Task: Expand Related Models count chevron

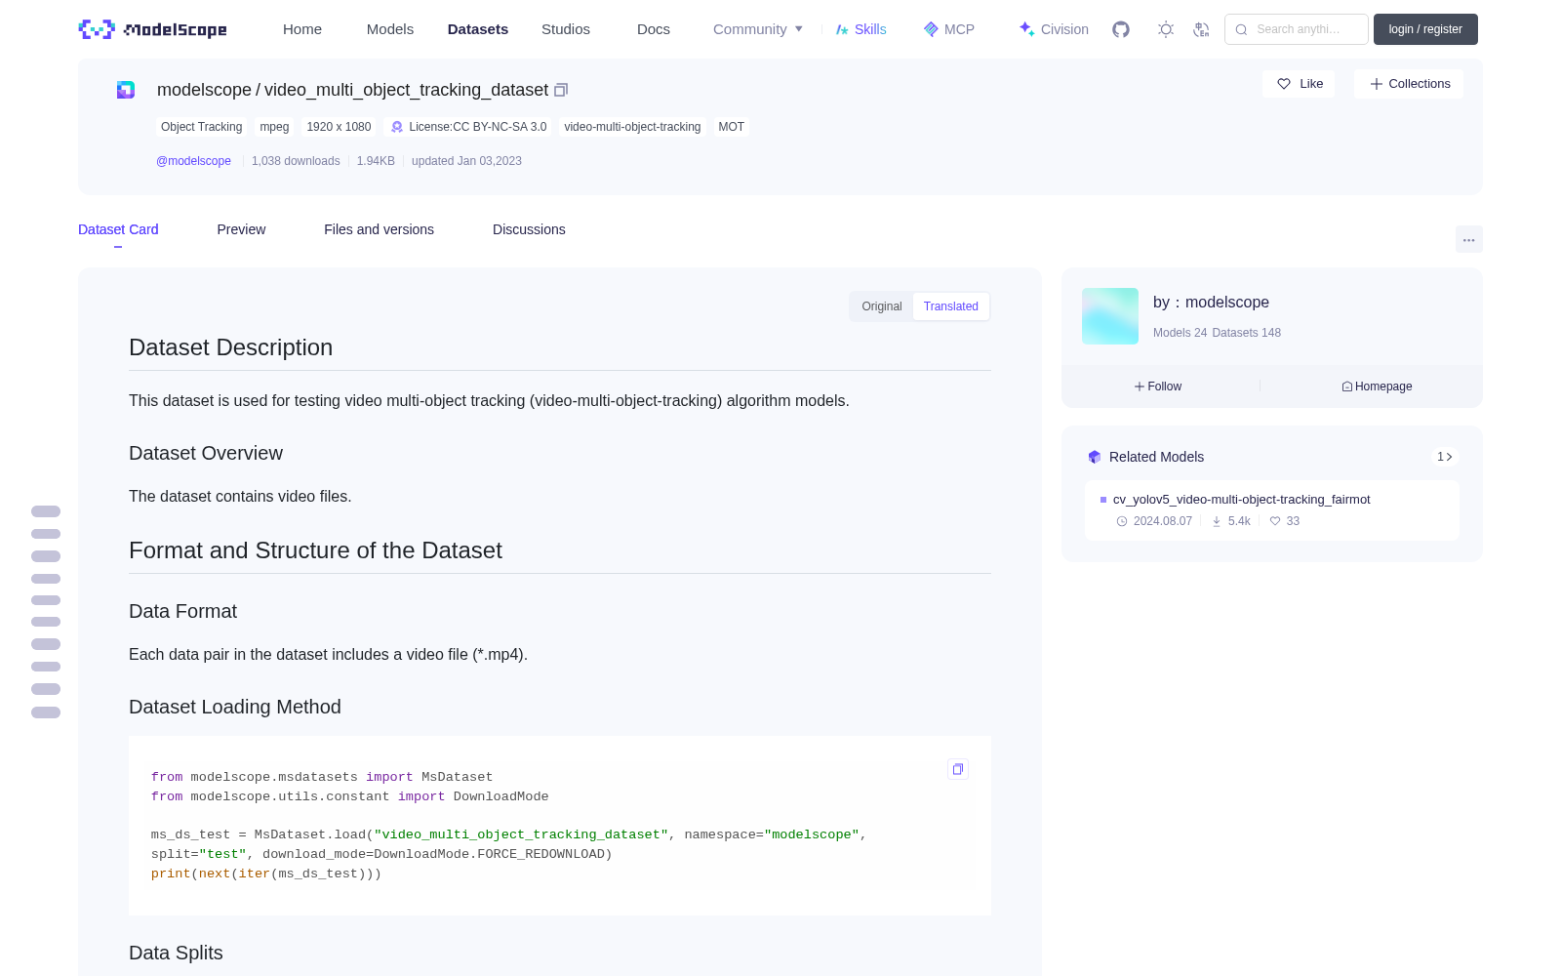Action: pyautogui.click(x=1445, y=457)
